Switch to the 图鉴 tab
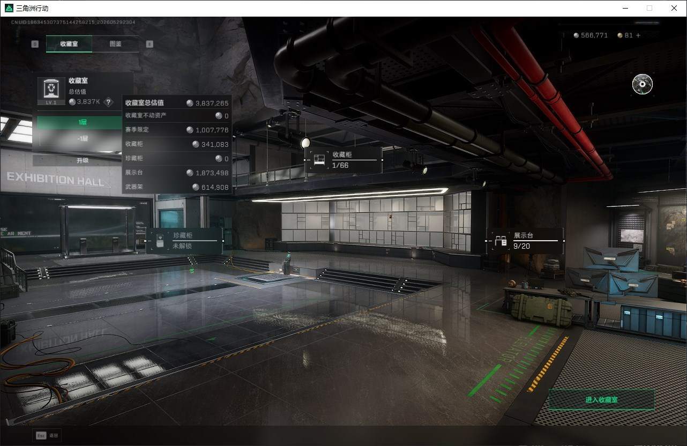687x446 pixels. [x=115, y=44]
